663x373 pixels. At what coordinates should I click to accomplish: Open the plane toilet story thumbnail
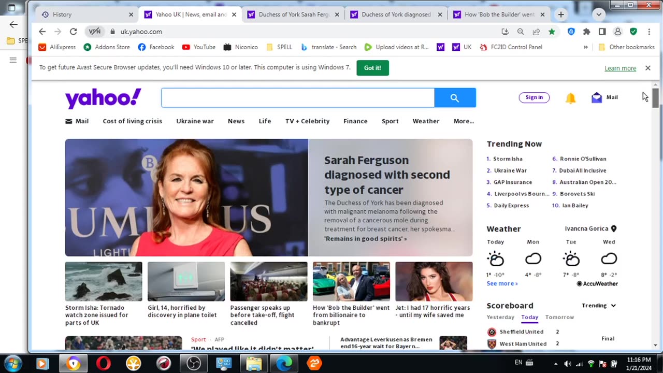click(186, 281)
